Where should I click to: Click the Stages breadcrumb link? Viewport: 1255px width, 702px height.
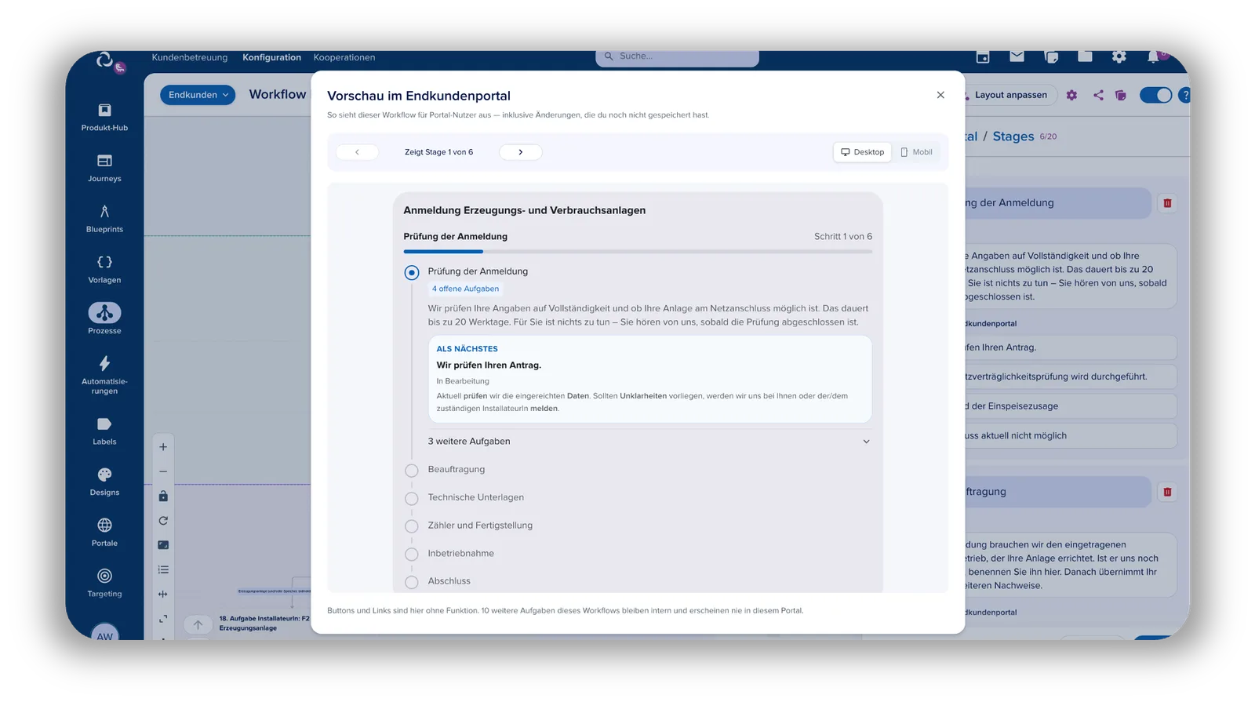tap(1013, 136)
